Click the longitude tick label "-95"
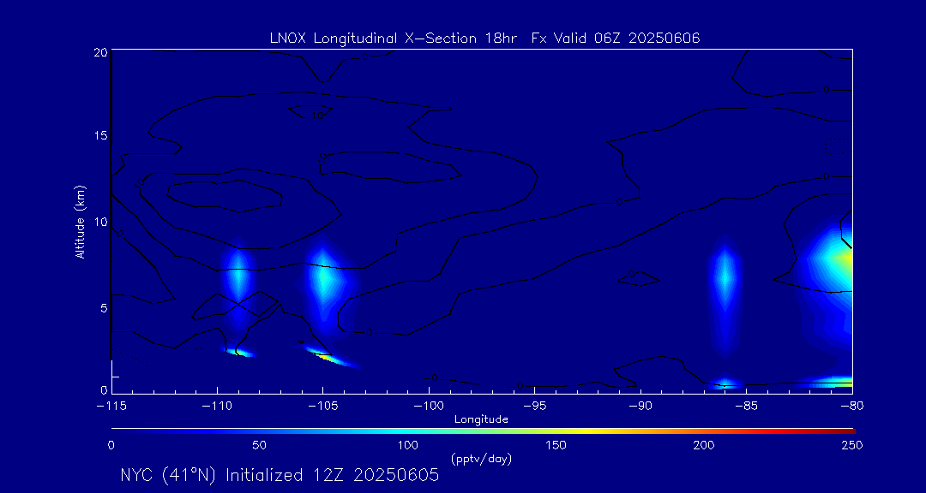Image resolution: width=926 pixels, height=493 pixels. tap(534, 407)
